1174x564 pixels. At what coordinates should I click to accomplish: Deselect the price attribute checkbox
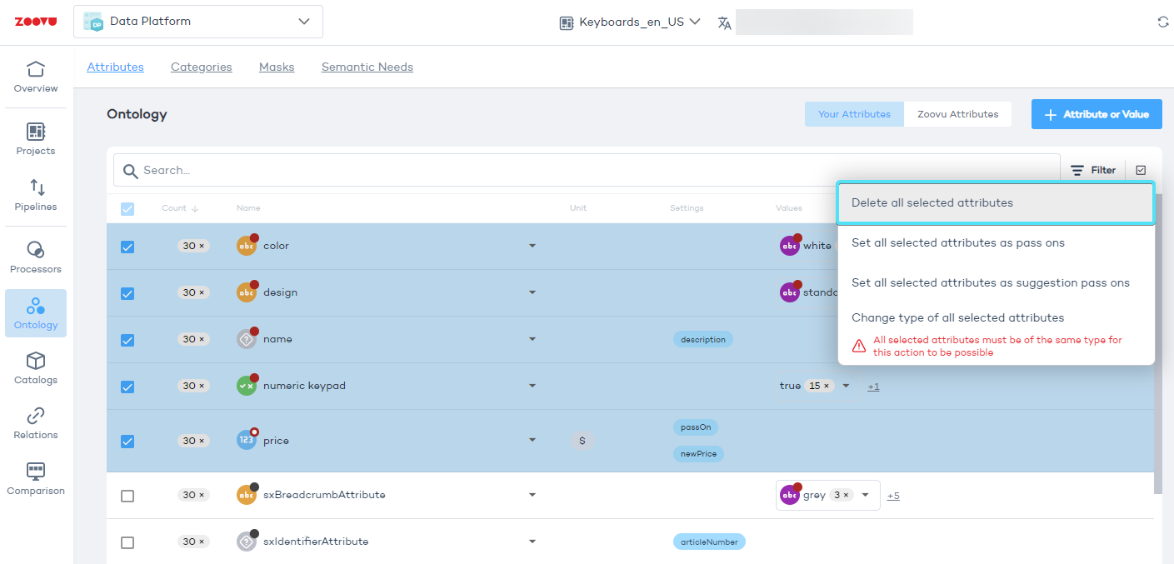click(x=127, y=441)
